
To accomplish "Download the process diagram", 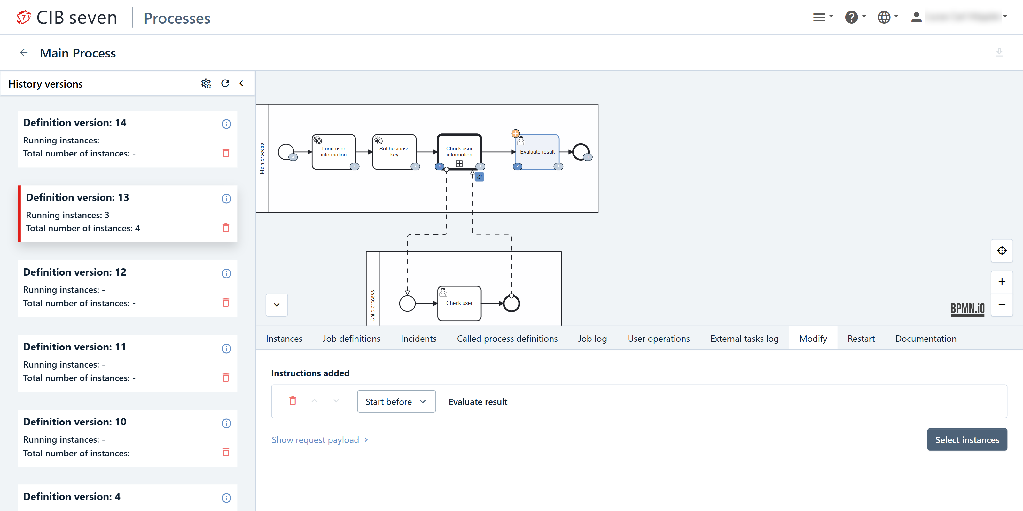I will pyautogui.click(x=999, y=52).
